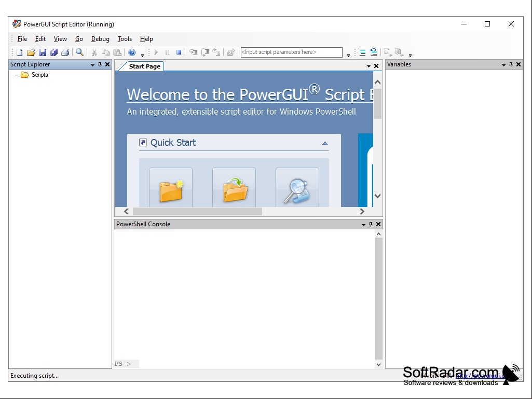Click the Run to Cursor toolbar icon
The image size is (532, 399).
pyautogui.click(x=231, y=52)
